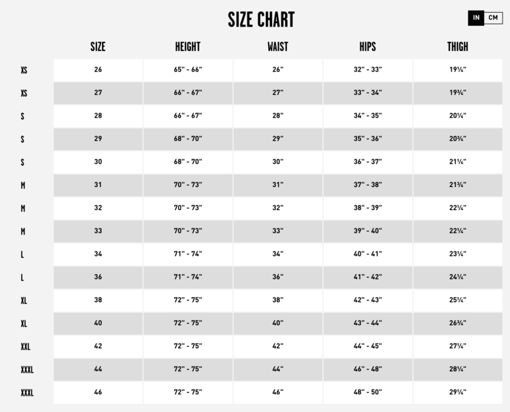Screen dimensions: 510x412
Task: Select the 32" - 33" hips cell
Action: 367,70
